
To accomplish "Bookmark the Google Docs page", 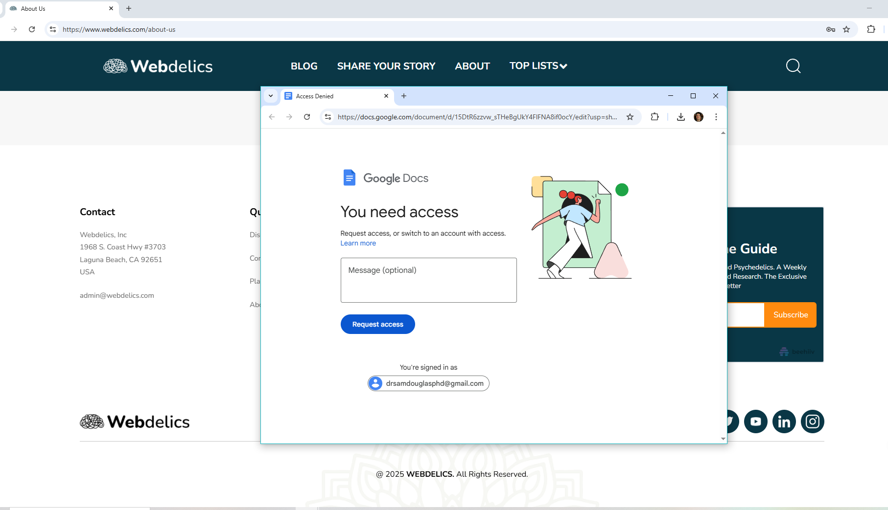I will 630,117.
